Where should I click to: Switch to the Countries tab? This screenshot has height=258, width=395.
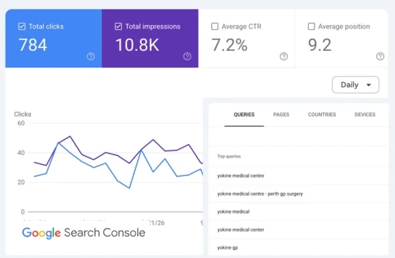(322, 115)
